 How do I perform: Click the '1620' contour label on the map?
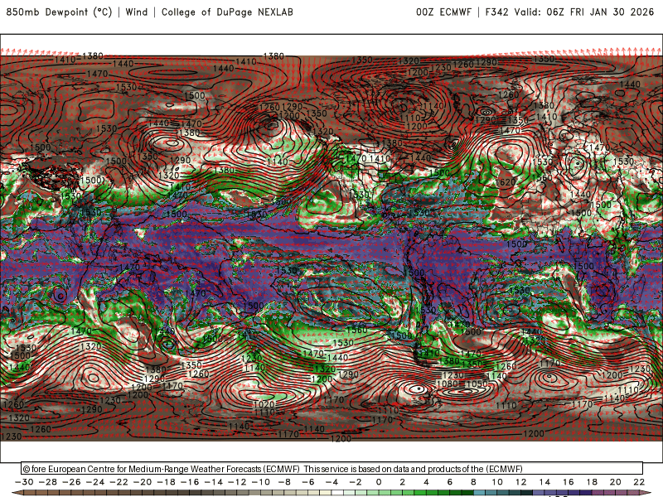(x=506, y=182)
